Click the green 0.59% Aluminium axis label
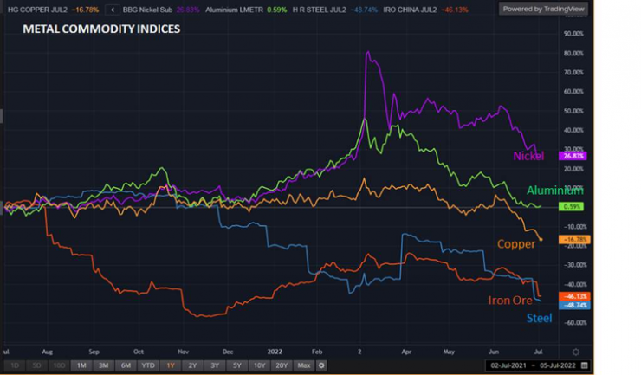This screenshot has height=375, width=641. pos(572,206)
